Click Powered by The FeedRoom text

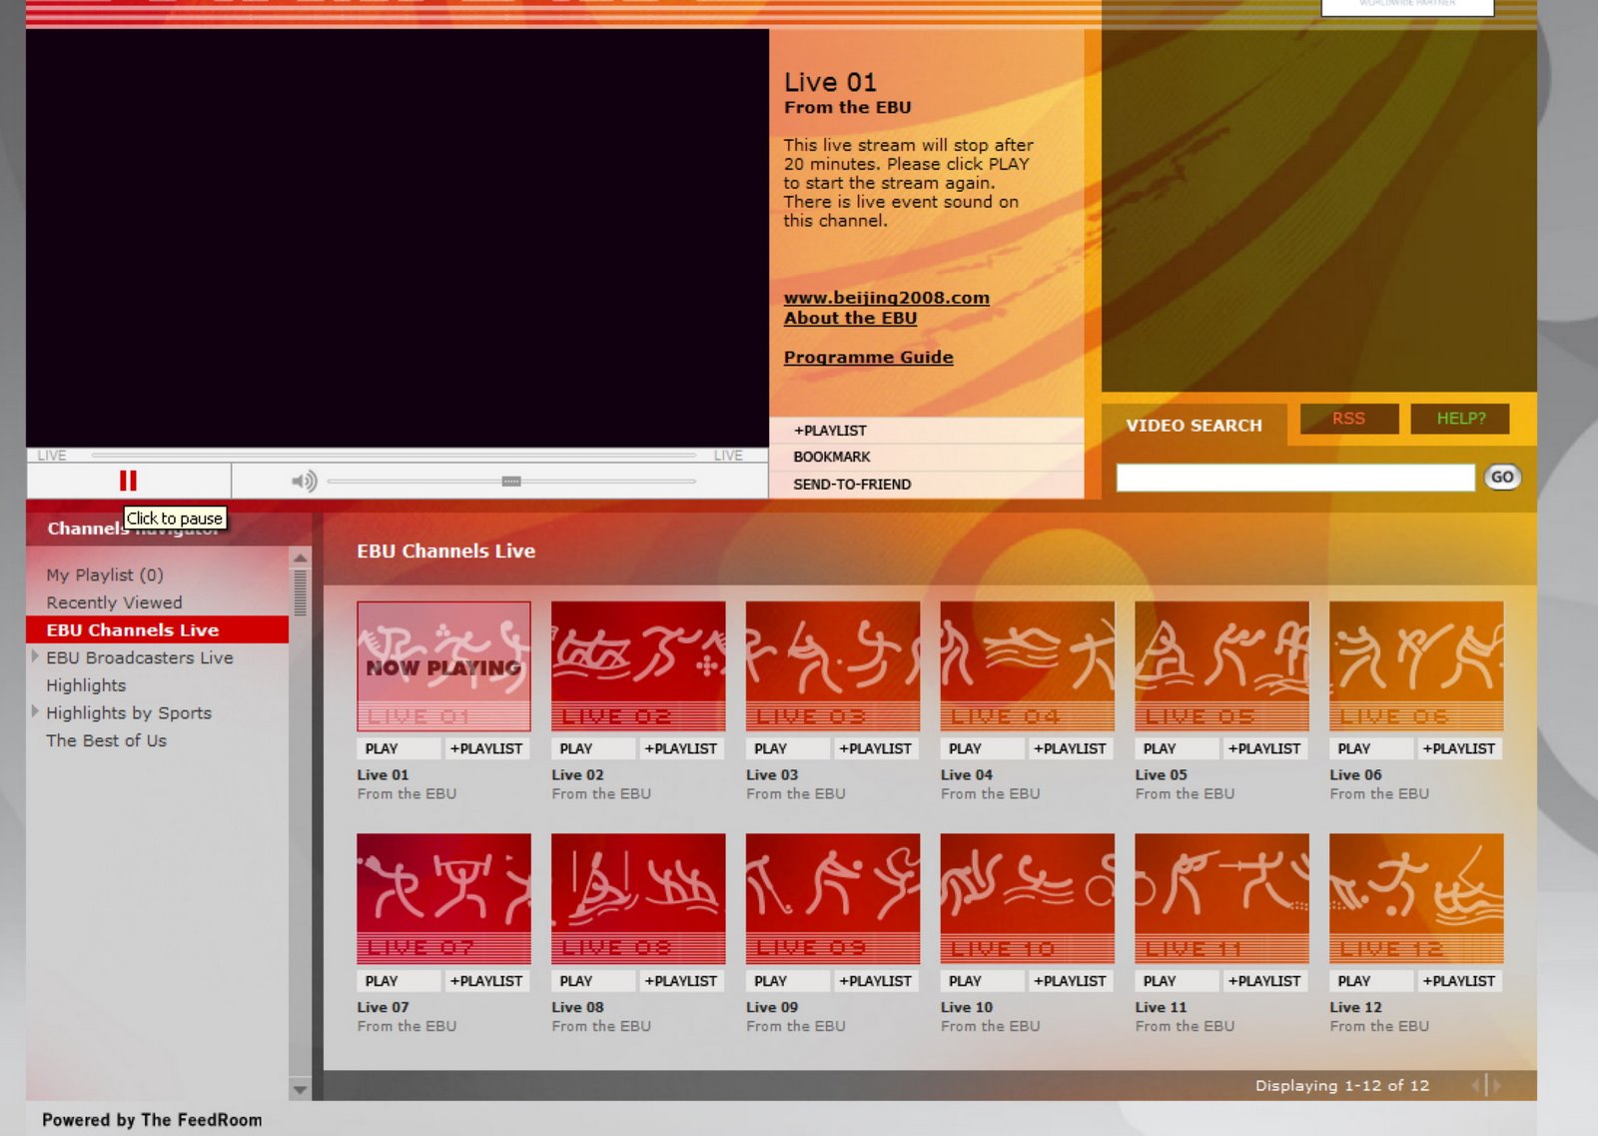click(152, 1120)
